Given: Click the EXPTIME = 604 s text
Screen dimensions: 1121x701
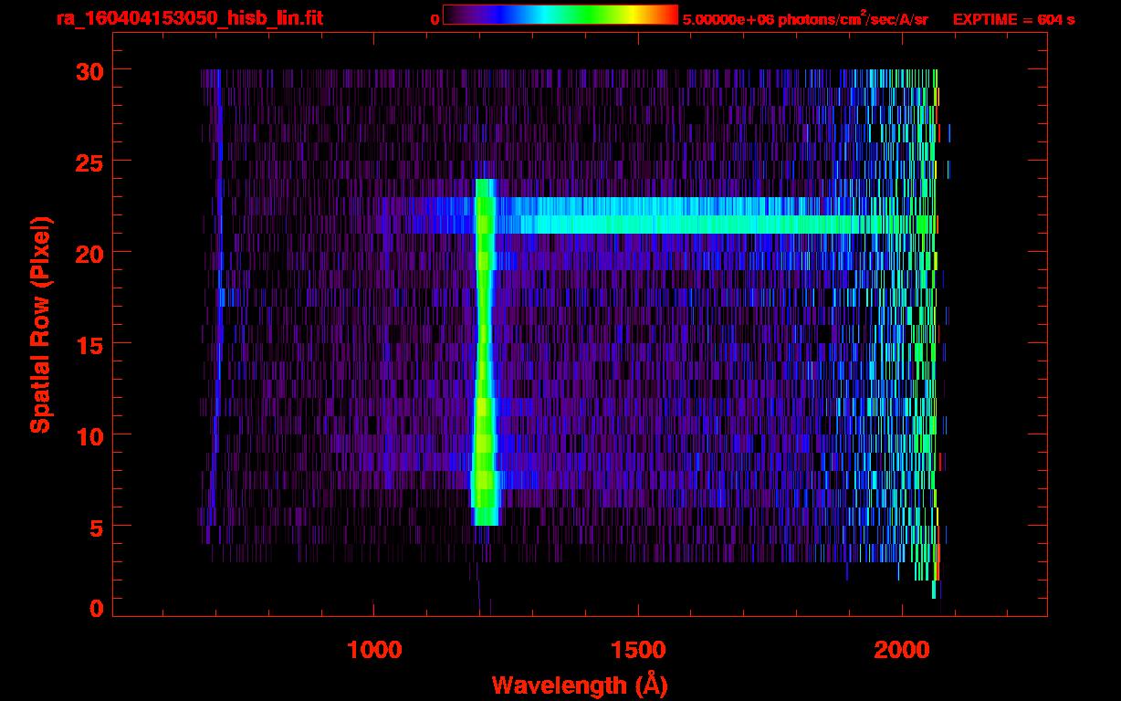Looking at the screenshot, I should [x=1013, y=19].
